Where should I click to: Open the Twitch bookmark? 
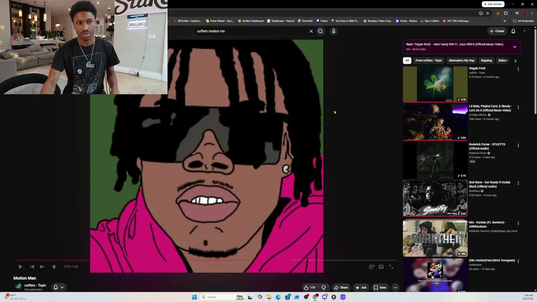[322, 21]
